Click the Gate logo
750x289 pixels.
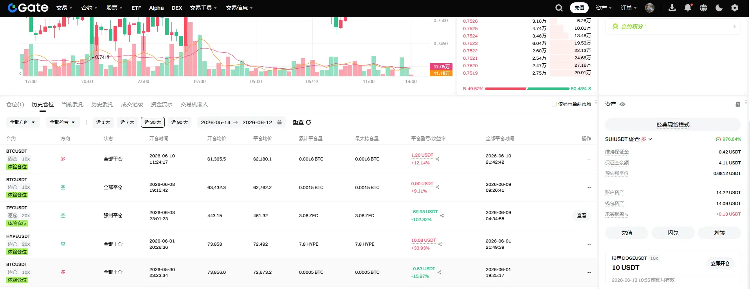[x=28, y=7]
